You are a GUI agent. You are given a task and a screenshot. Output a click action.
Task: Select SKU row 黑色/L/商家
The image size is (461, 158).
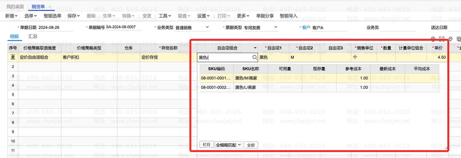319,88
